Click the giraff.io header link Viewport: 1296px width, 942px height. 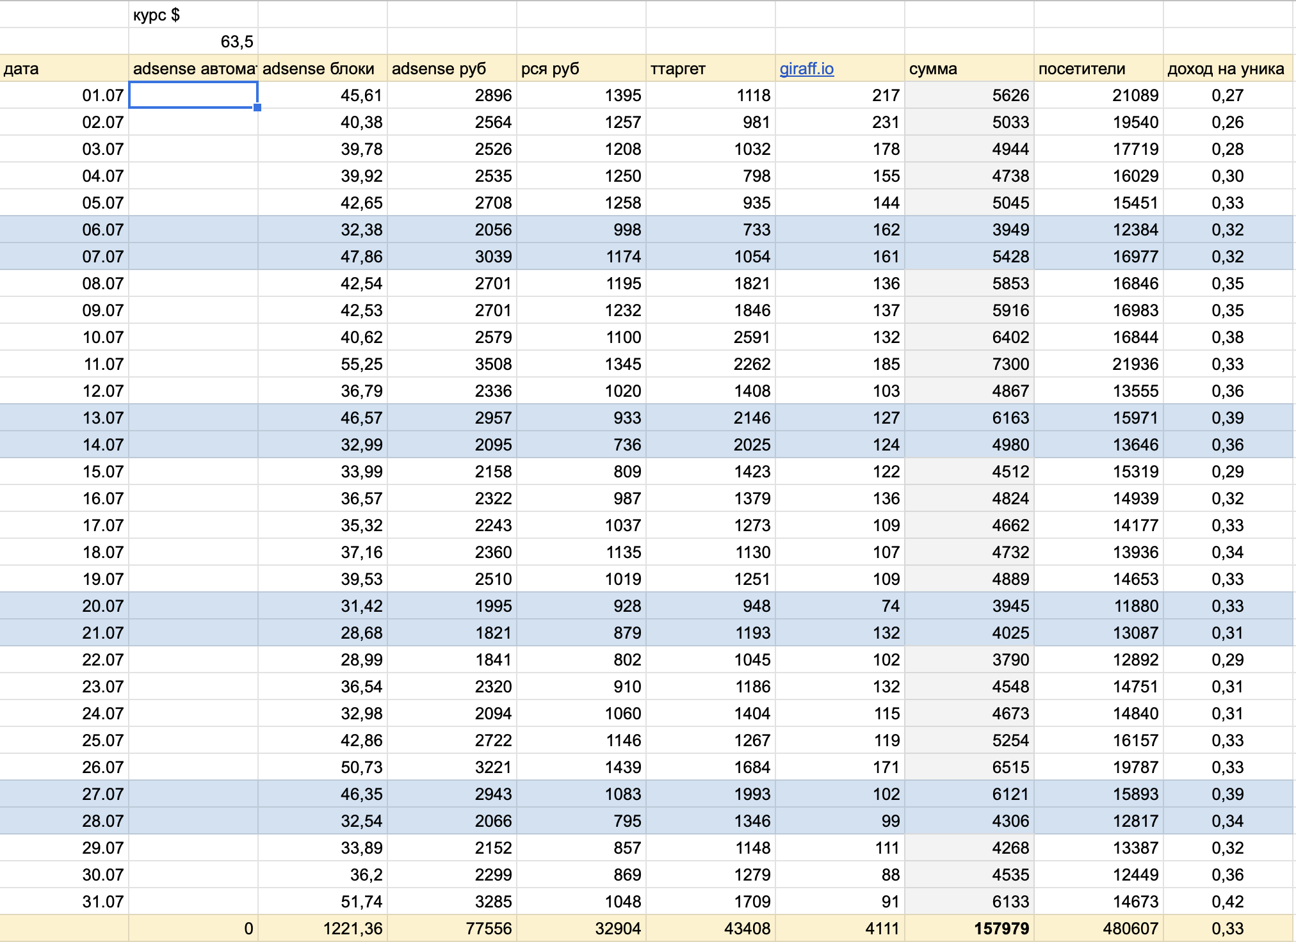pyautogui.click(x=806, y=68)
